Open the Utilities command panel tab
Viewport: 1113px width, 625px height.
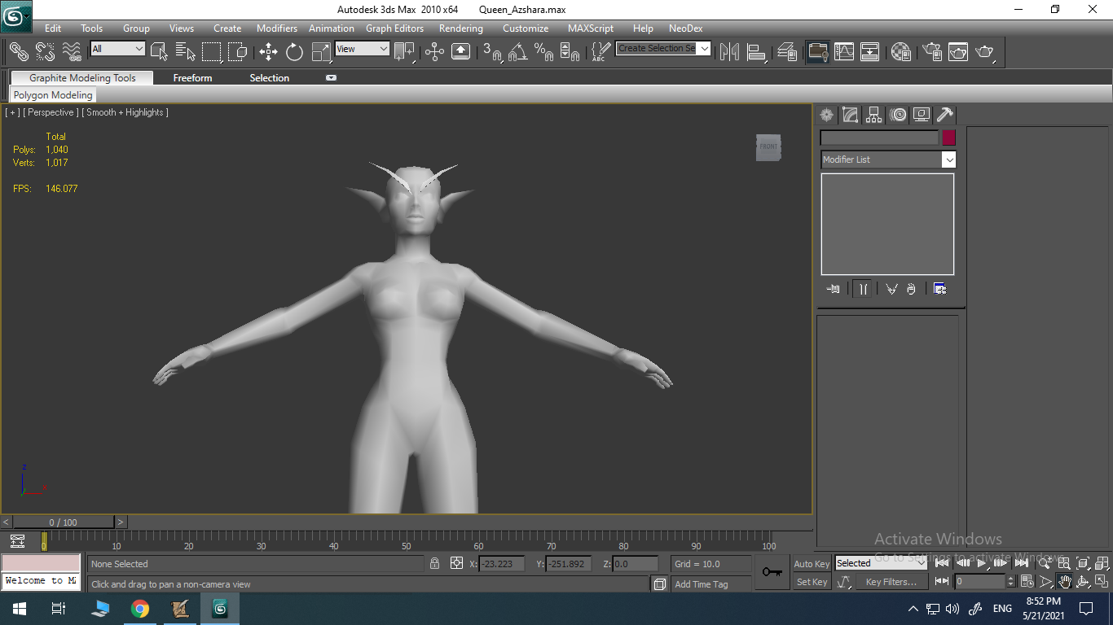(945, 115)
